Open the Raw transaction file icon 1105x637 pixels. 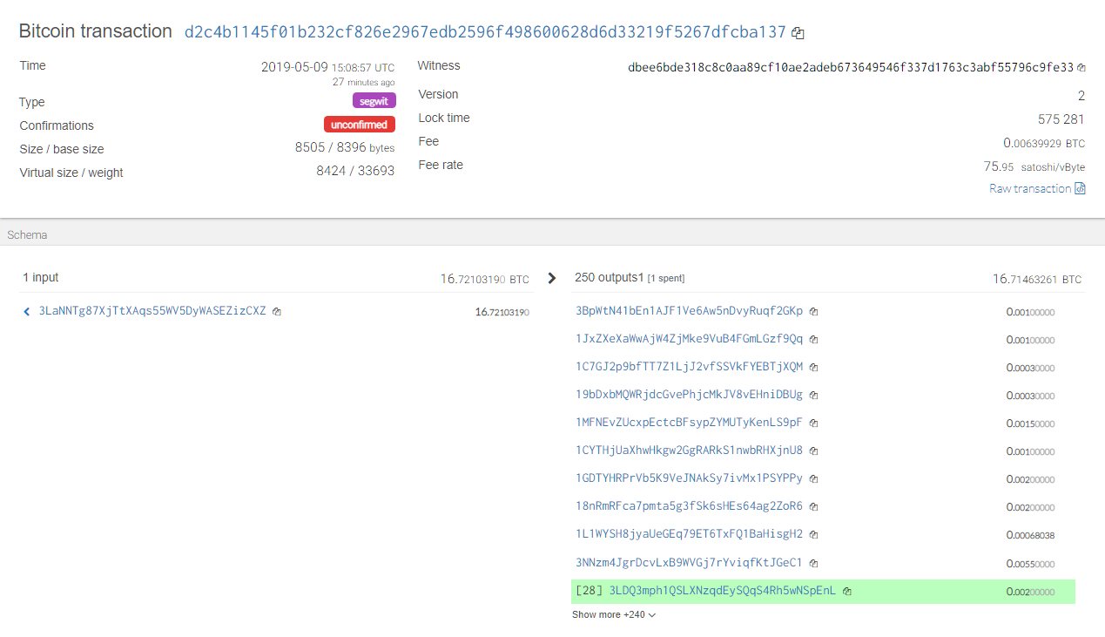[1080, 188]
